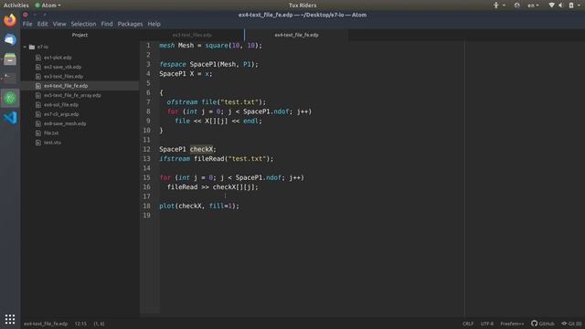Open ex2-save_vtk.edp in the tree

point(62,67)
